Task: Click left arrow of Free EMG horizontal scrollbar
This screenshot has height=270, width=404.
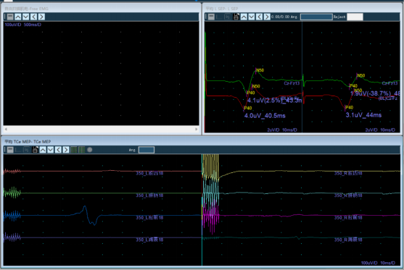Action: [6, 129]
